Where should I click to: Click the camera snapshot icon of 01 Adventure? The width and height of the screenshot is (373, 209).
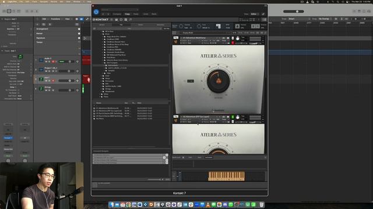[x=224, y=38]
